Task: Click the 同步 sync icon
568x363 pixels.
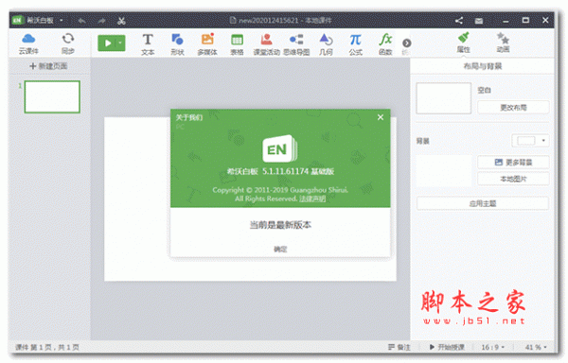Action: pyautogui.click(x=68, y=43)
